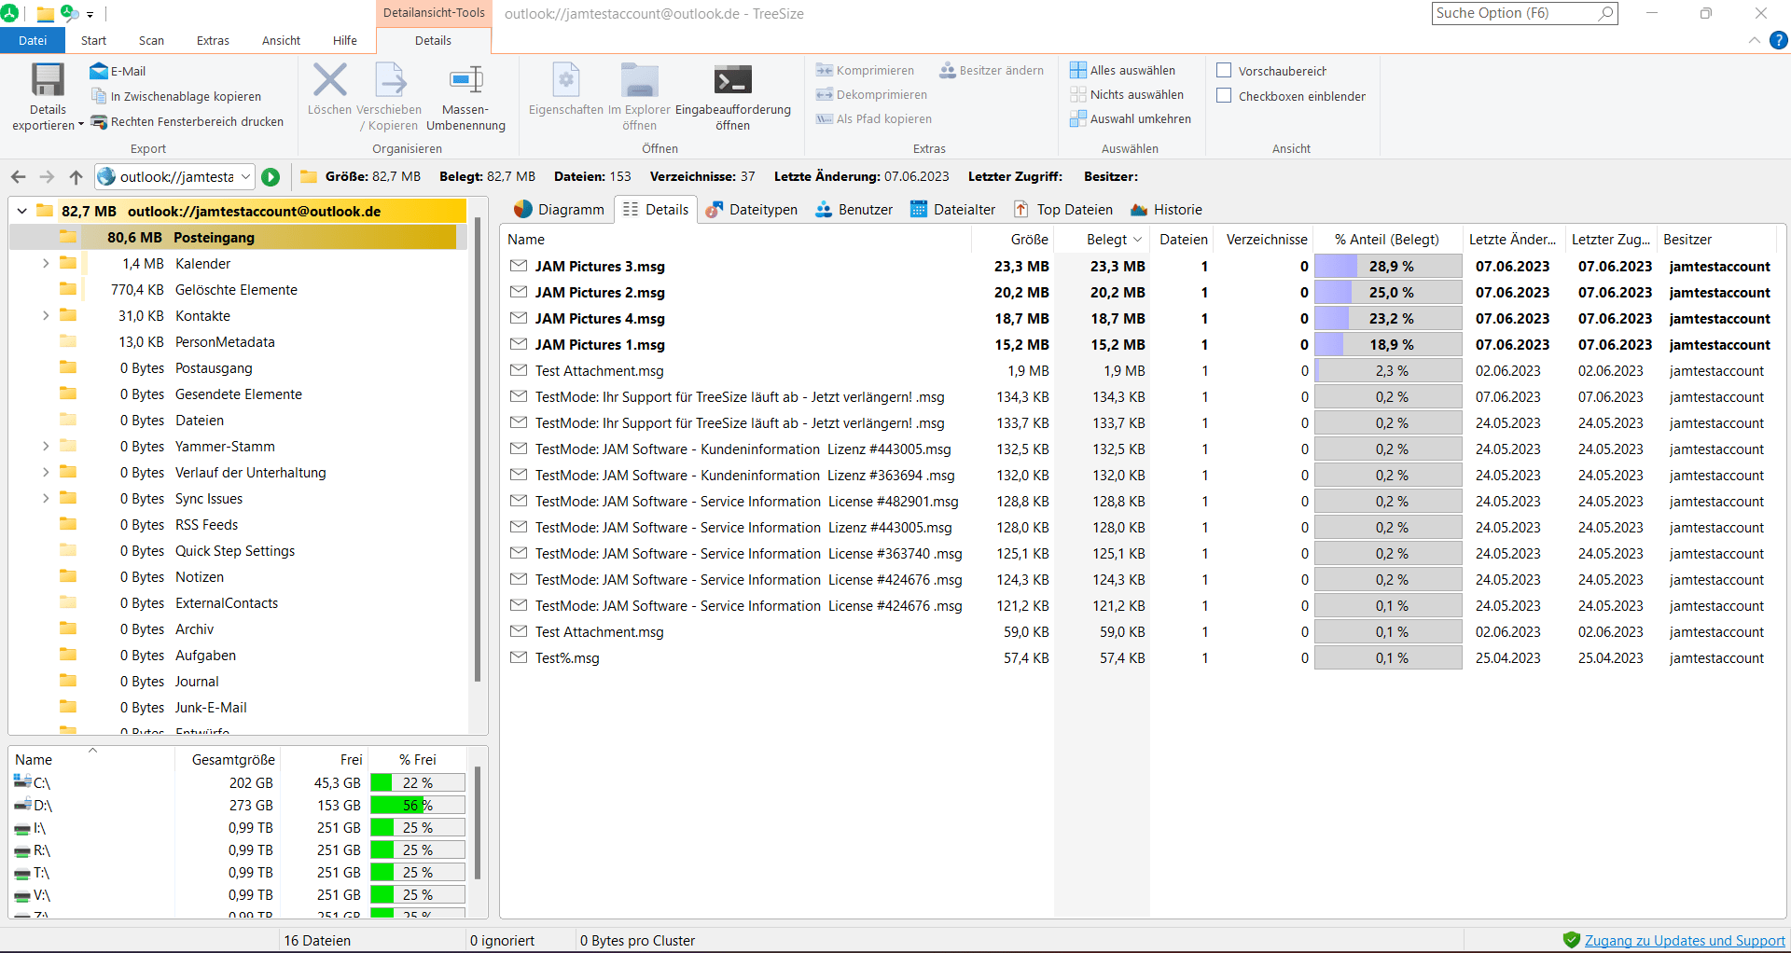Click the Löschen delete X icon
The width and height of the screenshot is (1791, 953).
(329, 80)
